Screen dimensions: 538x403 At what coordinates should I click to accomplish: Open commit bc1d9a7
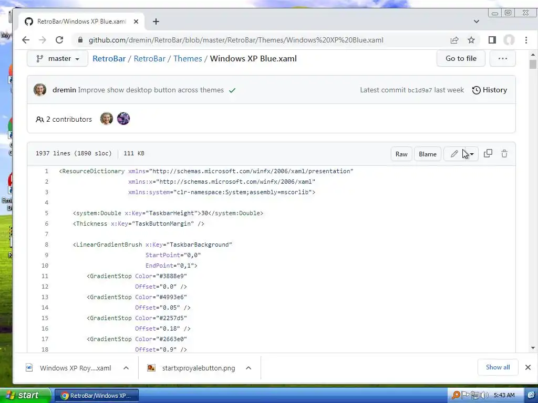(x=420, y=90)
